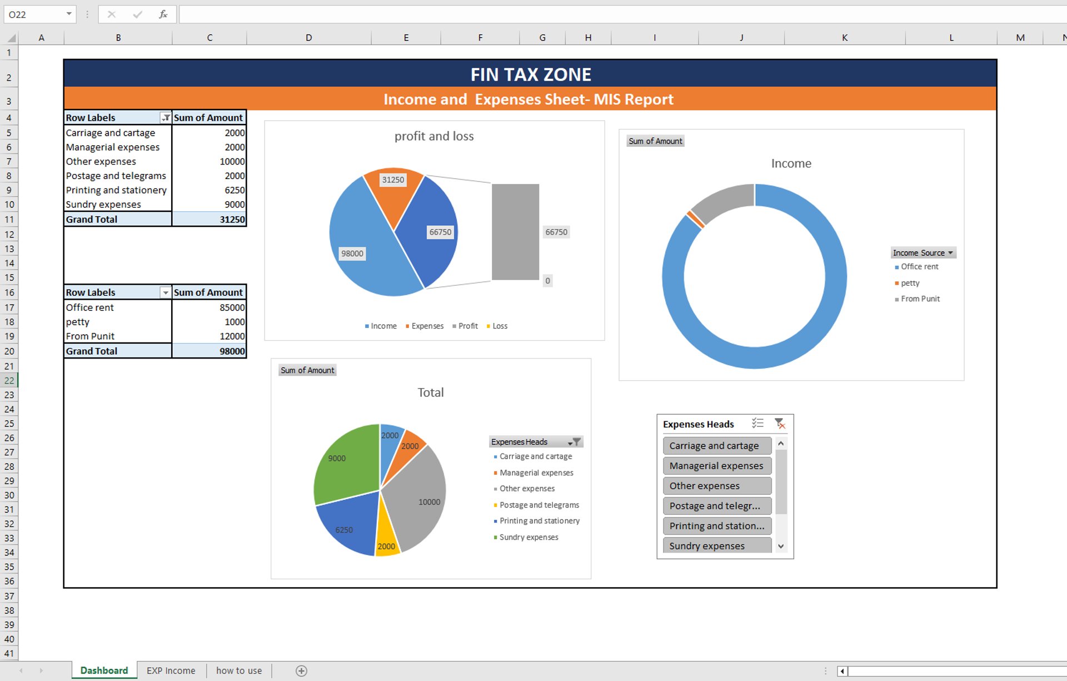Click the Enter checkmark formula bar icon
This screenshot has width=1067, height=681.
137,14
